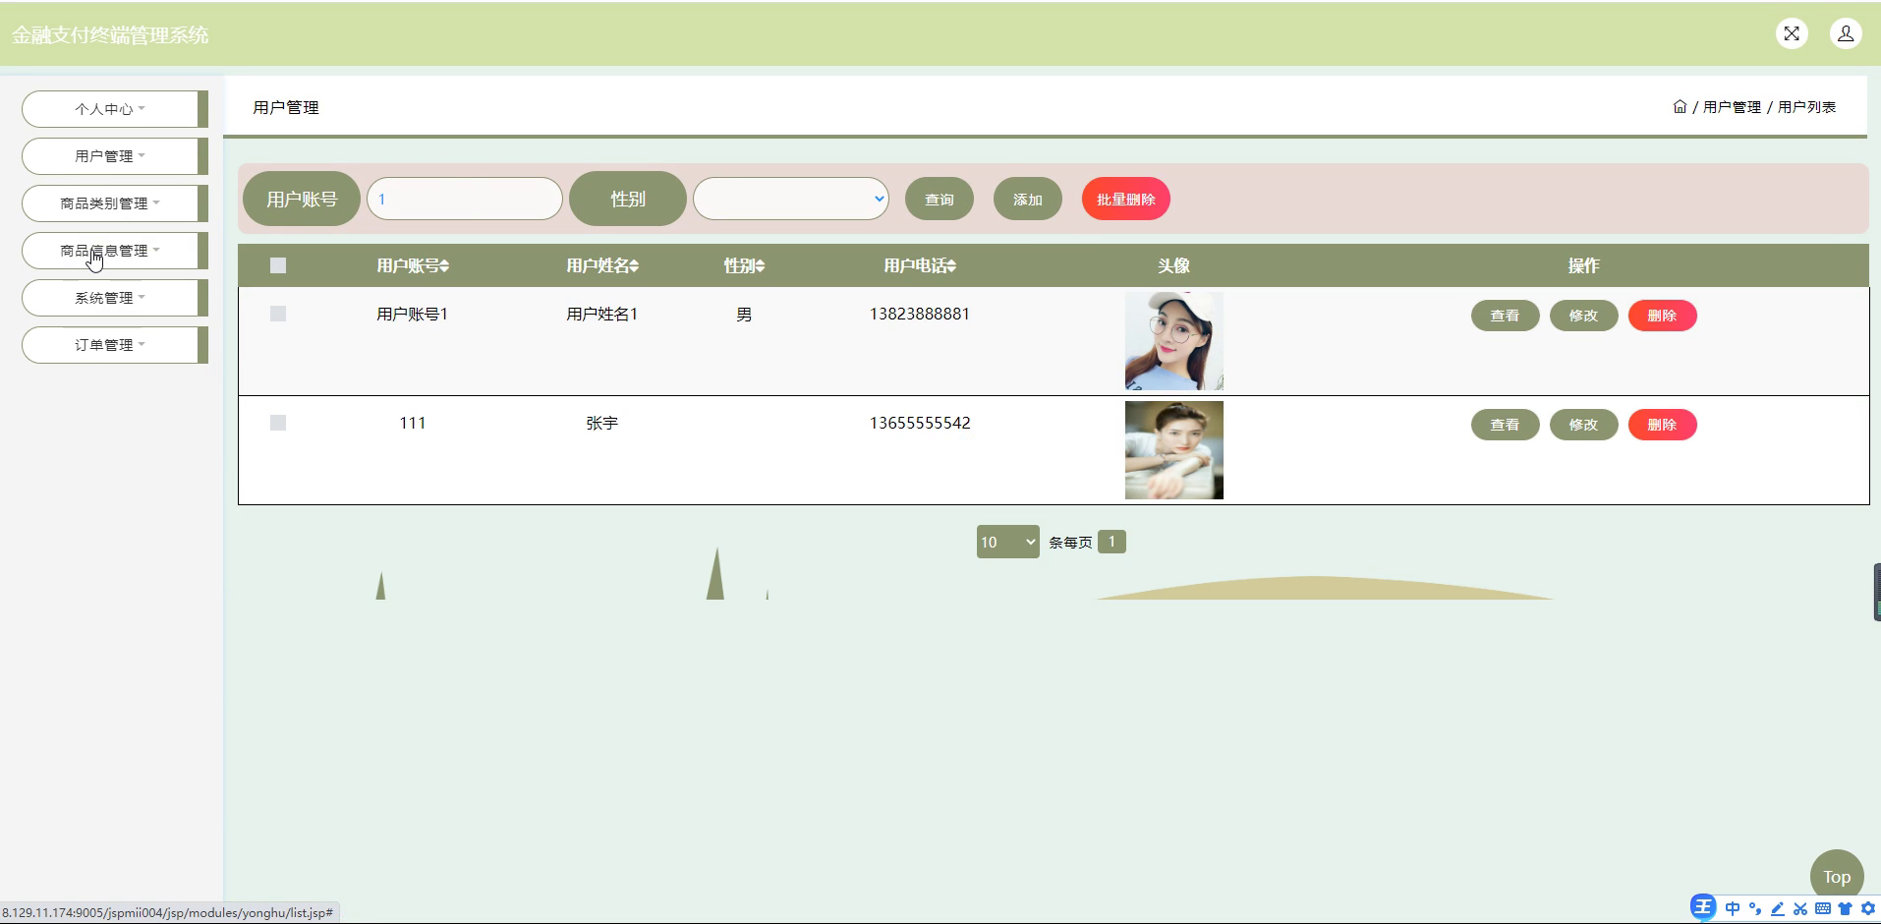
Task: Click the Top scroll-to-top button
Action: point(1837,876)
